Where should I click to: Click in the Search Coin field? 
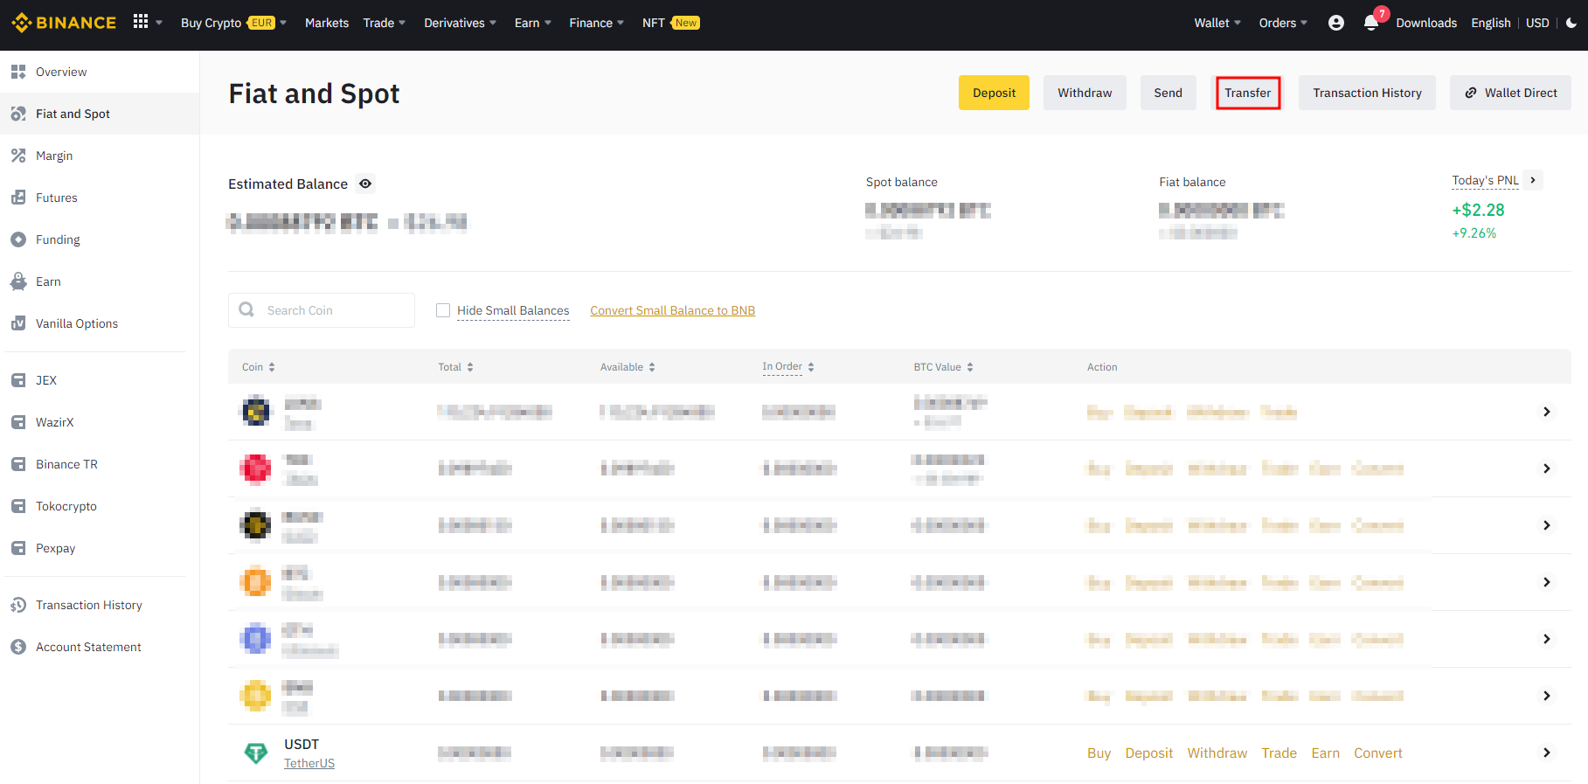tap(322, 310)
